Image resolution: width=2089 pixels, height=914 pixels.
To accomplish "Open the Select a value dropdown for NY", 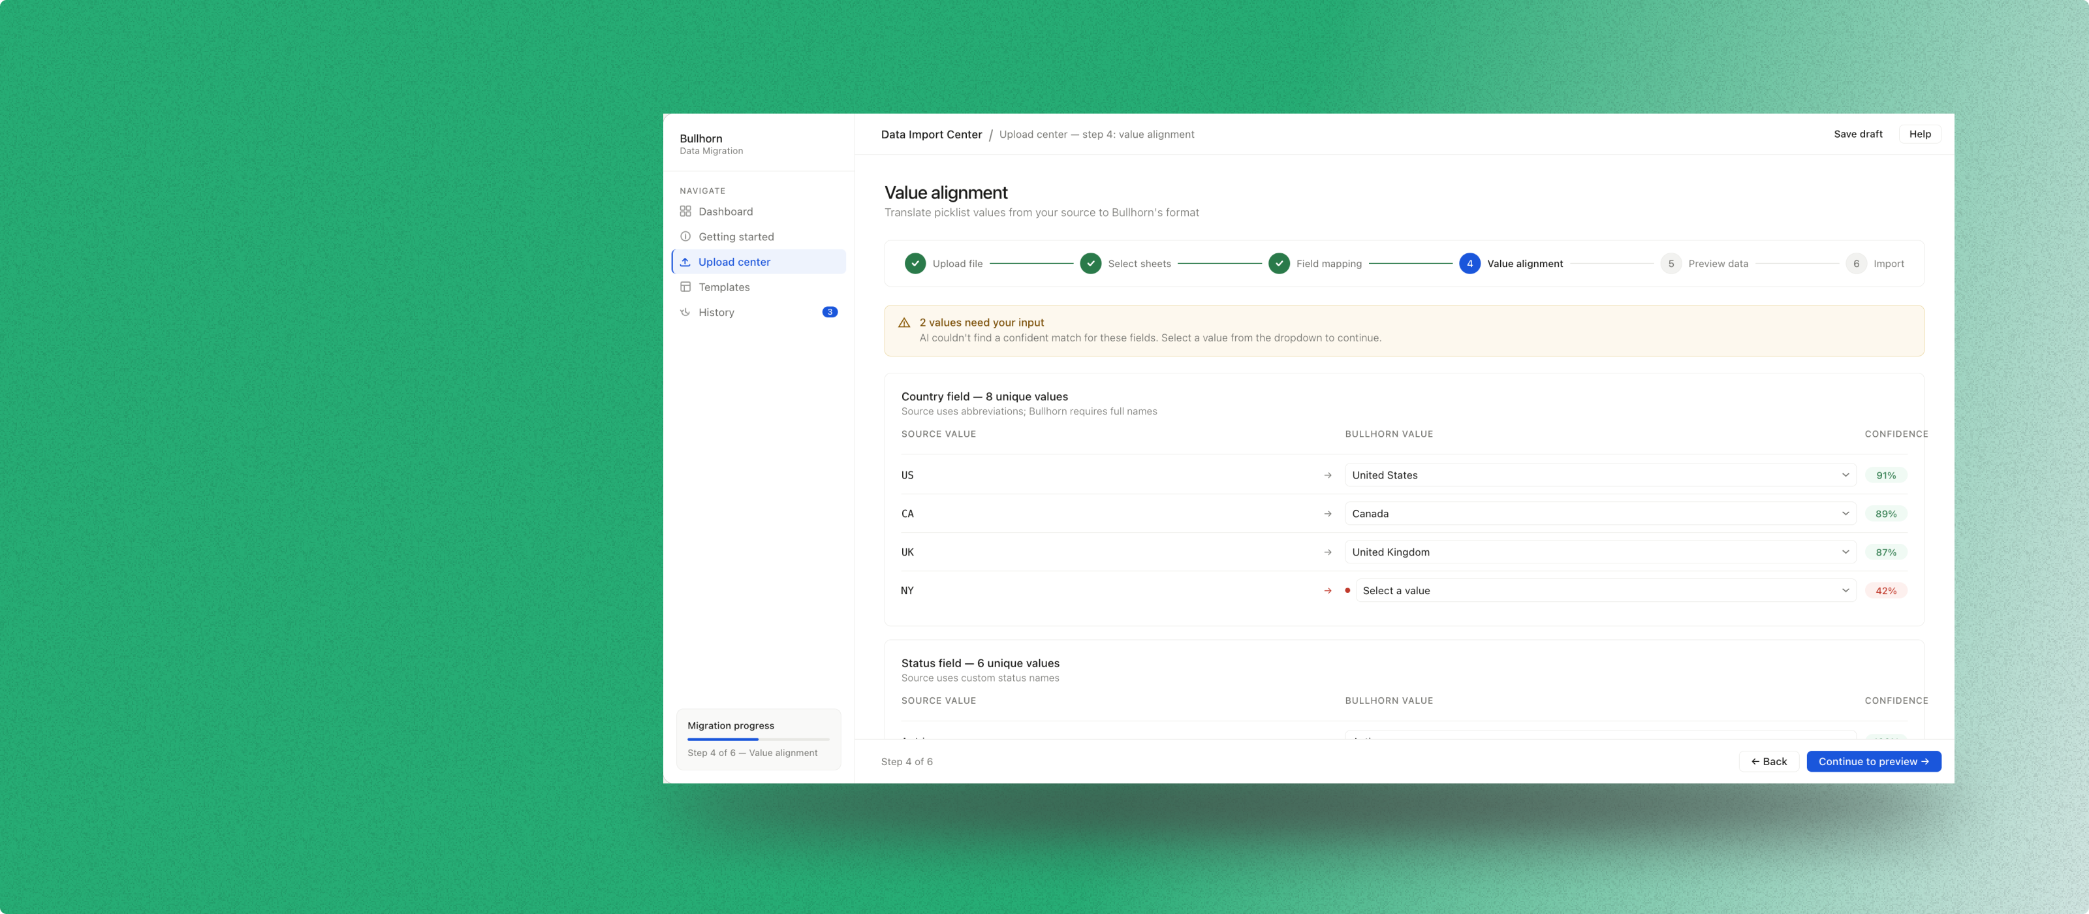I will tap(1606, 591).
